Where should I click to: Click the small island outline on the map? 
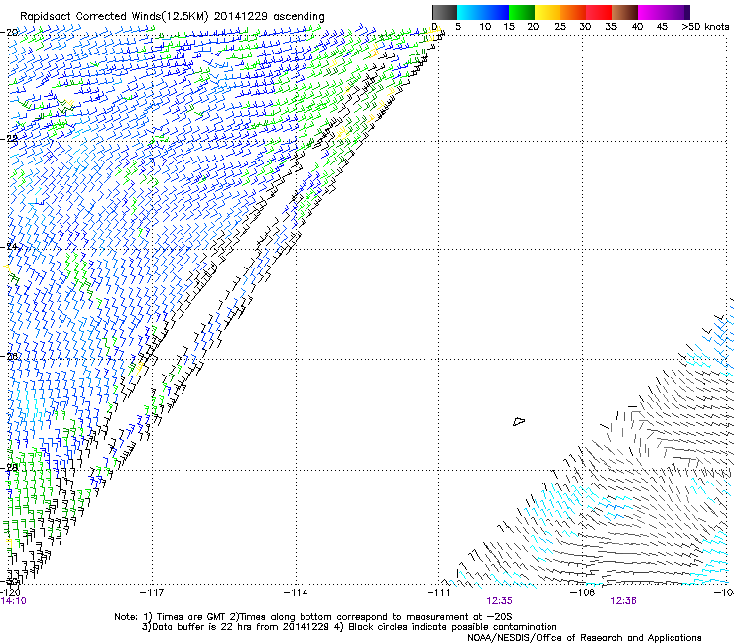point(519,421)
